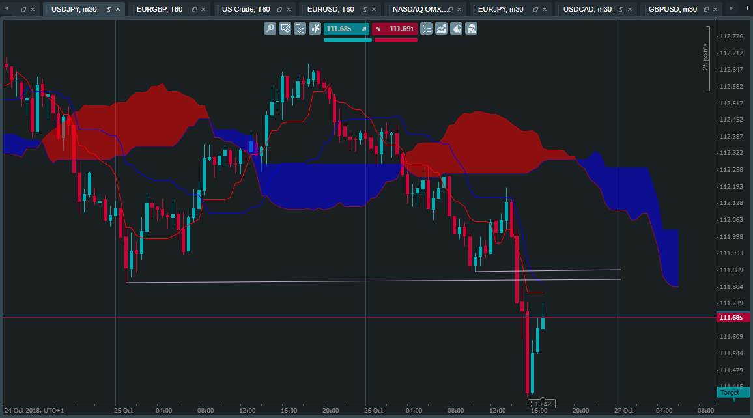753x418 pixels.
Task: Click the zoom-in magnifier chart icon
Action: [270, 29]
